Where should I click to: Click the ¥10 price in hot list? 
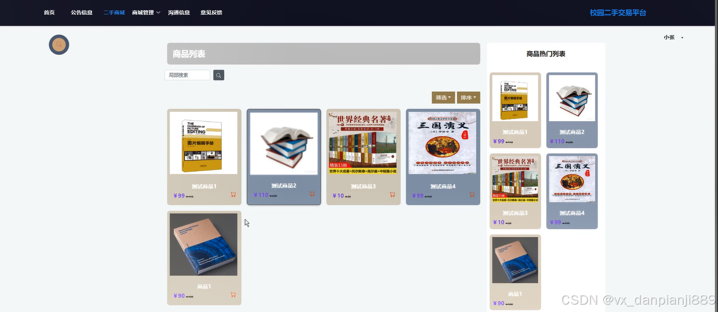(x=499, y=222)
